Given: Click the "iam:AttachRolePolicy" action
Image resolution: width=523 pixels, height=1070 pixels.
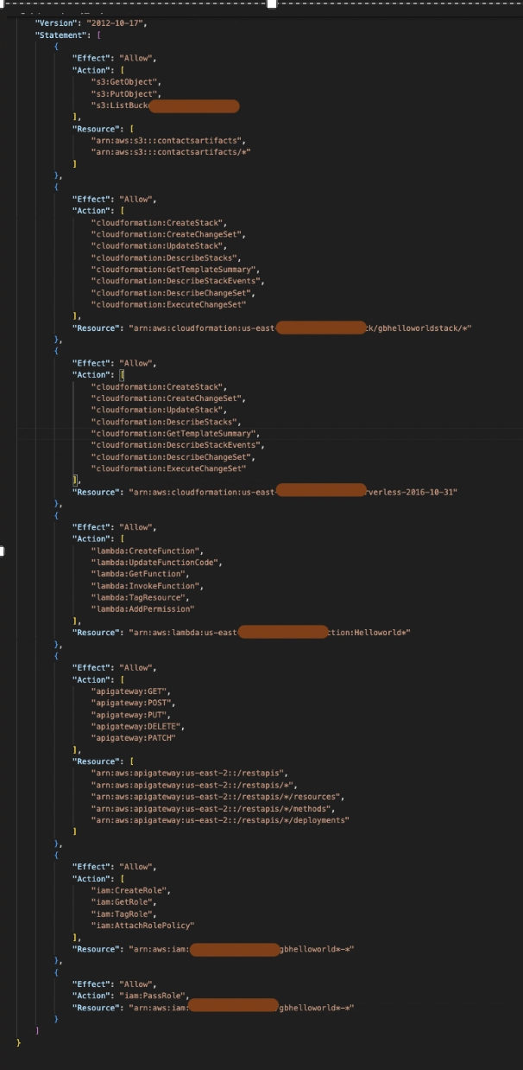Looking at the screenshot, I should [x=142, y=925].
